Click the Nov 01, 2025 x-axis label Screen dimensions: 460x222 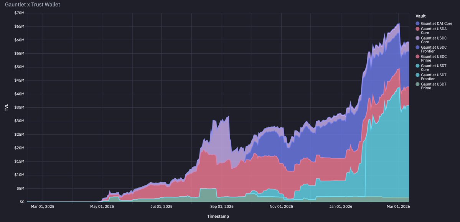point(281,207)
